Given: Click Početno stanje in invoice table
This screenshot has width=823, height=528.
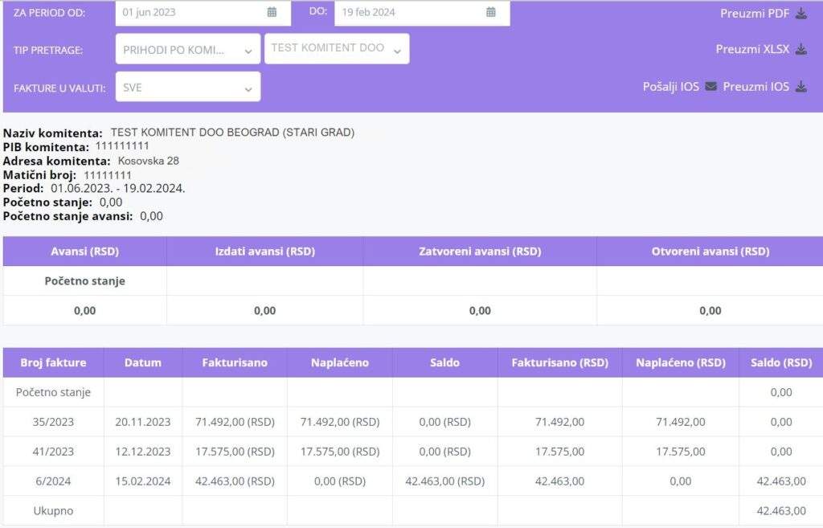Looking at the screenshot, I should (x=53, y=392).
